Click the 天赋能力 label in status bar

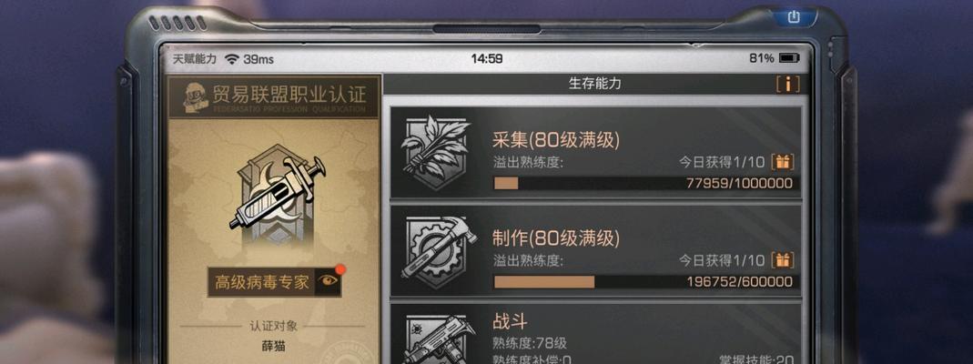195,59
